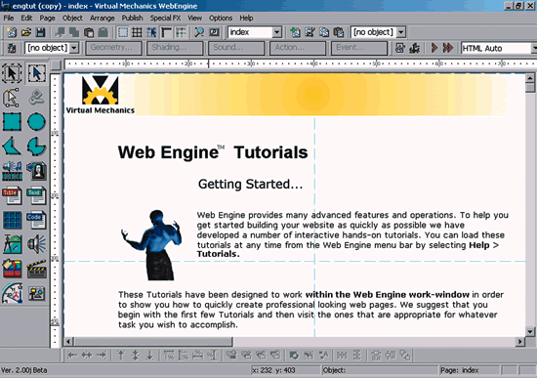The width and height of the screenshot is (537, 378).
Task: Choose the Code object tool
Action: tap(36, 220)
